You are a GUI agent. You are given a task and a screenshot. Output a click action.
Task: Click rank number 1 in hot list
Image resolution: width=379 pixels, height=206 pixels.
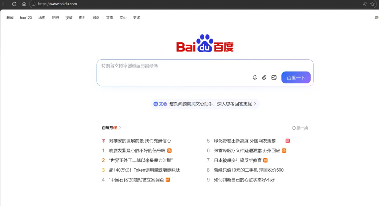103,151
